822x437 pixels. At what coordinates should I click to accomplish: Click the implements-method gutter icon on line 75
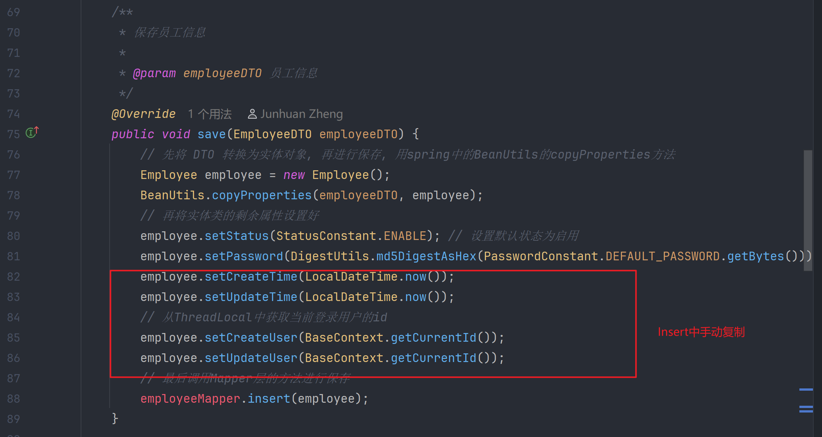32,133
